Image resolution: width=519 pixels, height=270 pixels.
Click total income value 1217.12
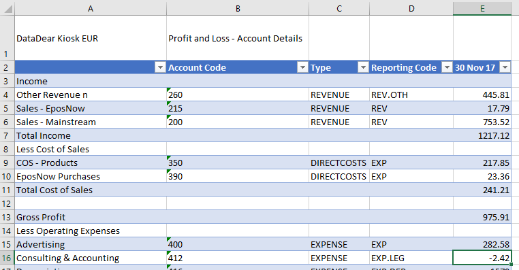coord(482,135)
